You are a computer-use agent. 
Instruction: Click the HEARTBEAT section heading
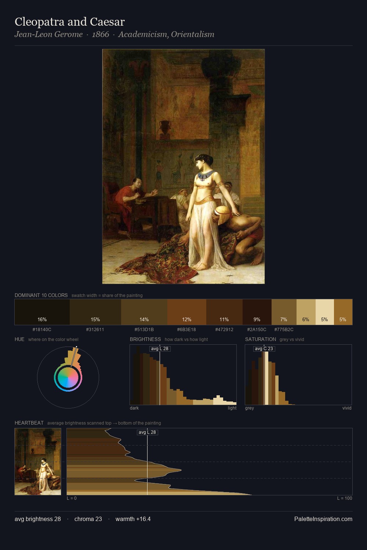[29, 423]
